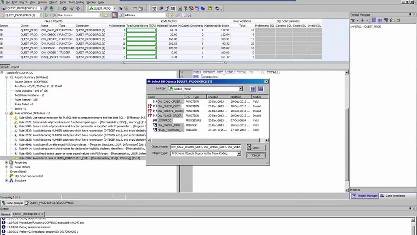Switch the dialog to list view
The width and height of the screenshot is (417, 235).
point(253,89)
